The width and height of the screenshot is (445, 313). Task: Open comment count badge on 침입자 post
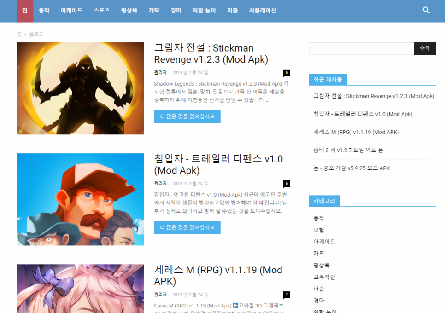tap(287, 184)
